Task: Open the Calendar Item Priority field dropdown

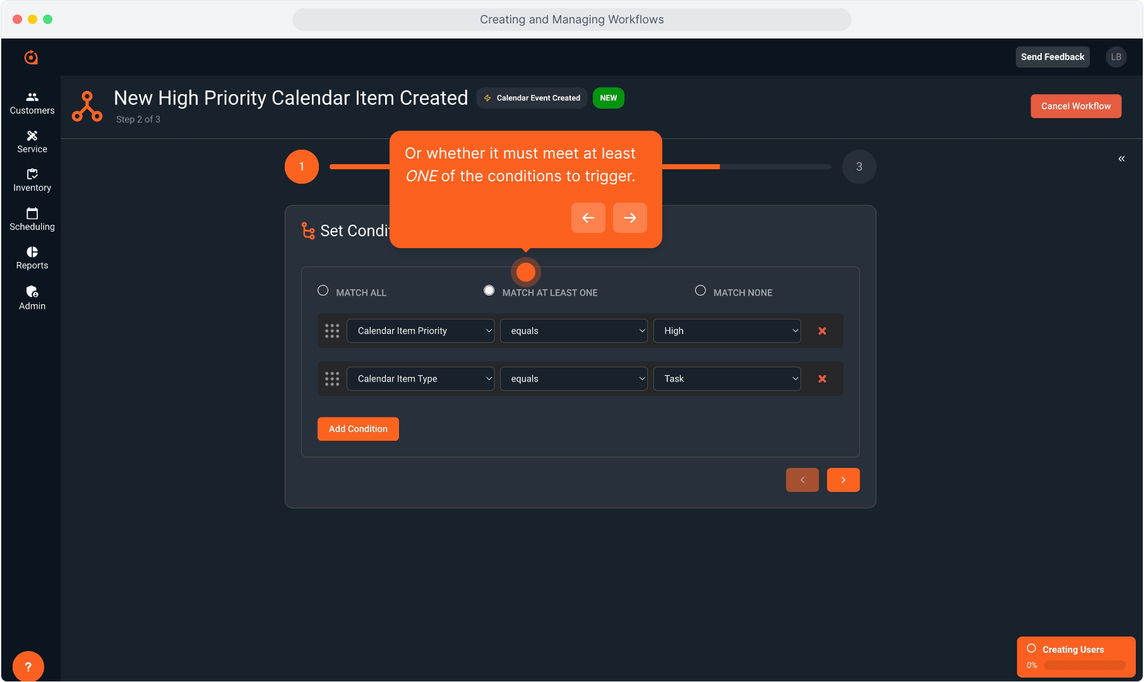Action: click(x=420, y=331)
